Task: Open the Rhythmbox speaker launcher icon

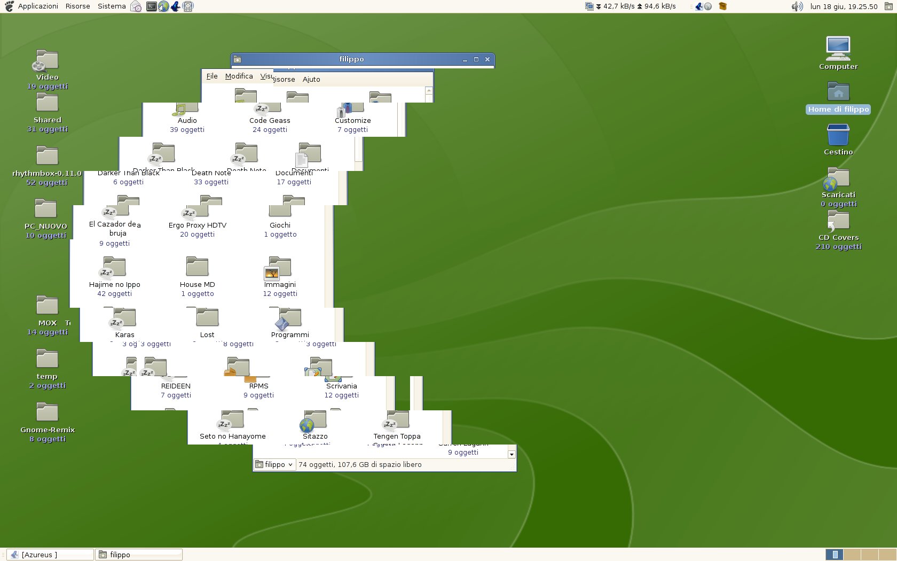Action: 188,6
